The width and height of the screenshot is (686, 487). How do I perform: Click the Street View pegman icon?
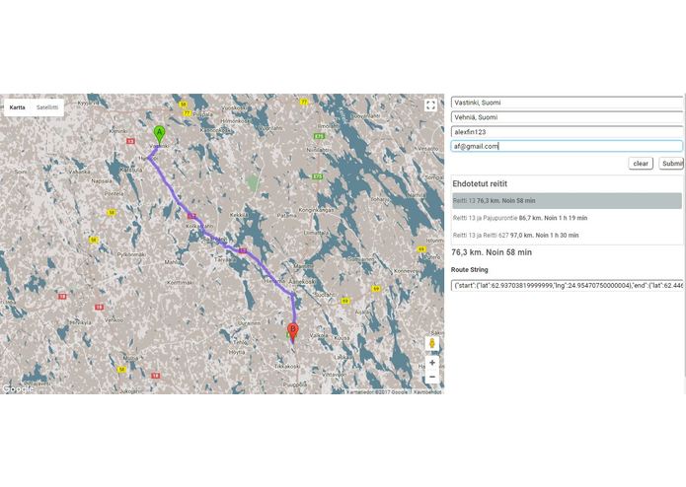[431, 343]
